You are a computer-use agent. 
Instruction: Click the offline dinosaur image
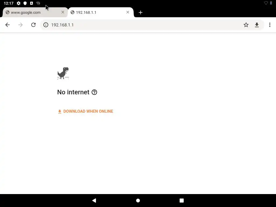click(x=63, y=73)
